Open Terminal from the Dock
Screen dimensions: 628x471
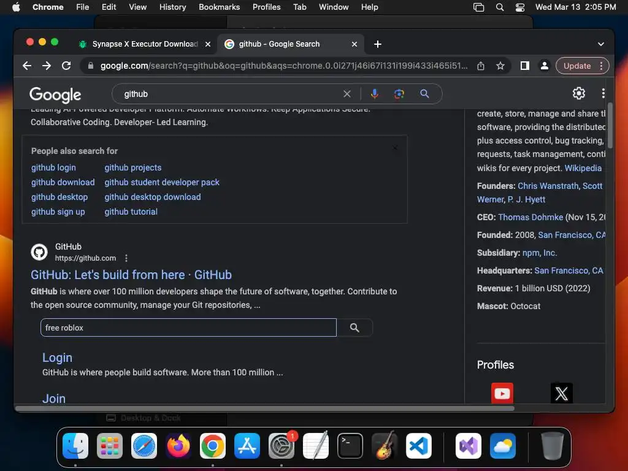click(350, 446)
